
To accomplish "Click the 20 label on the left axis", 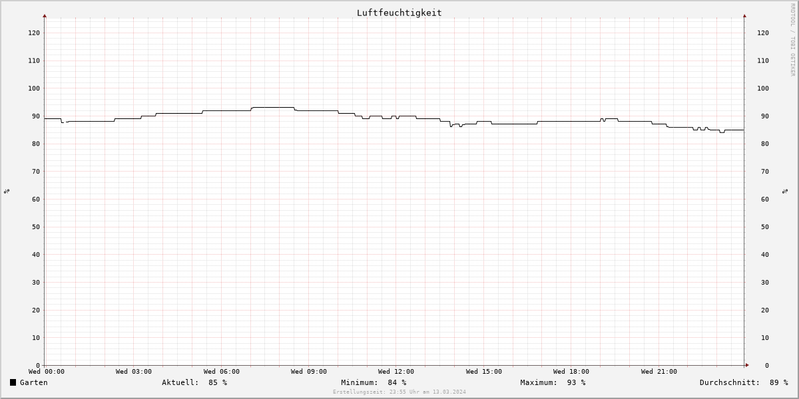I will click(36, 310).
